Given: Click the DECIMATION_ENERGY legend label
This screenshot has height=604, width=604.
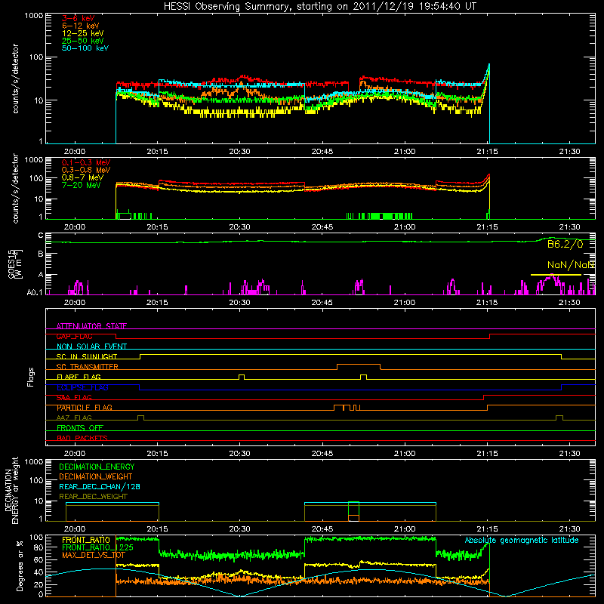Looking at the screenshot, I should 97,467.
